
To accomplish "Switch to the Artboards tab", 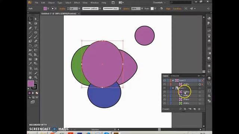I will [175, 76].
